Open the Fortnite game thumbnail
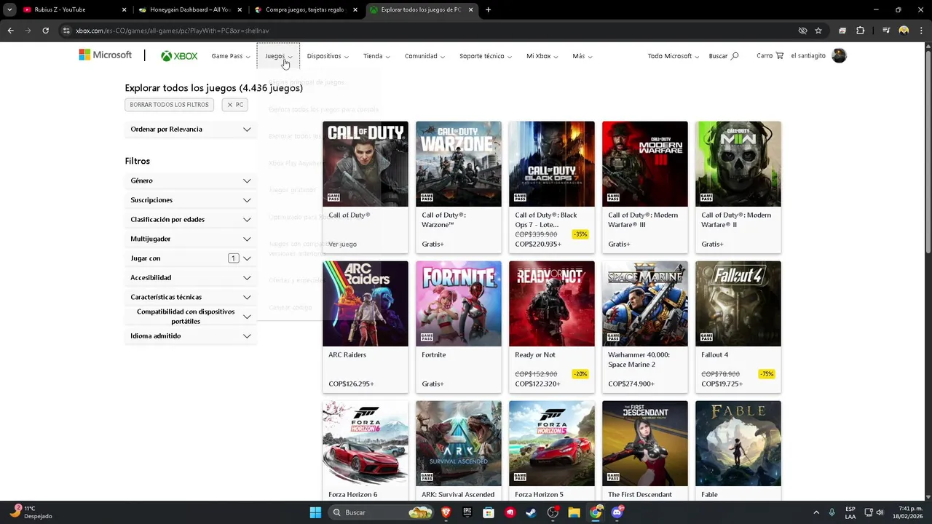The height and width of the screenshot is (524, 932). (458, 303)
